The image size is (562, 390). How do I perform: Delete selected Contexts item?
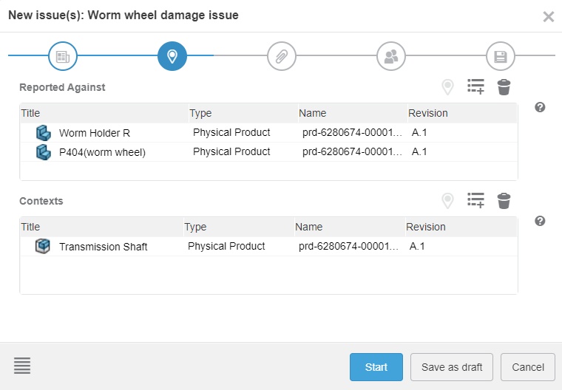point(504,201)
